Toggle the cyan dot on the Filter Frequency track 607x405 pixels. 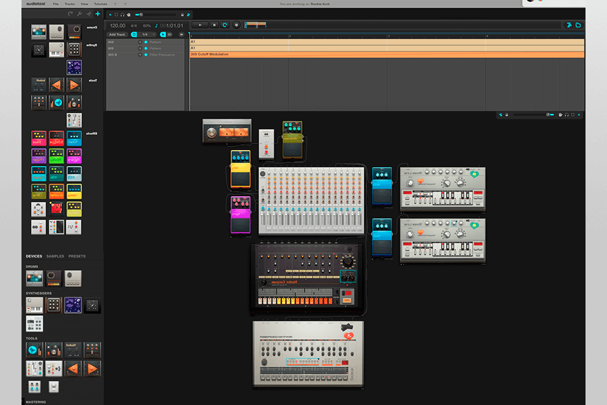coord(145,54)
